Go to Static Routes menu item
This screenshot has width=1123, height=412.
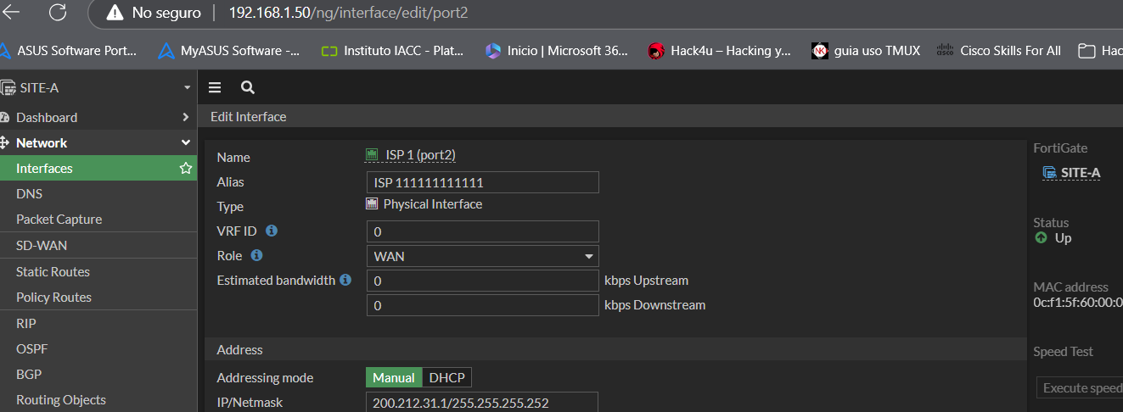pyautogui.click(x=53, y=272)
